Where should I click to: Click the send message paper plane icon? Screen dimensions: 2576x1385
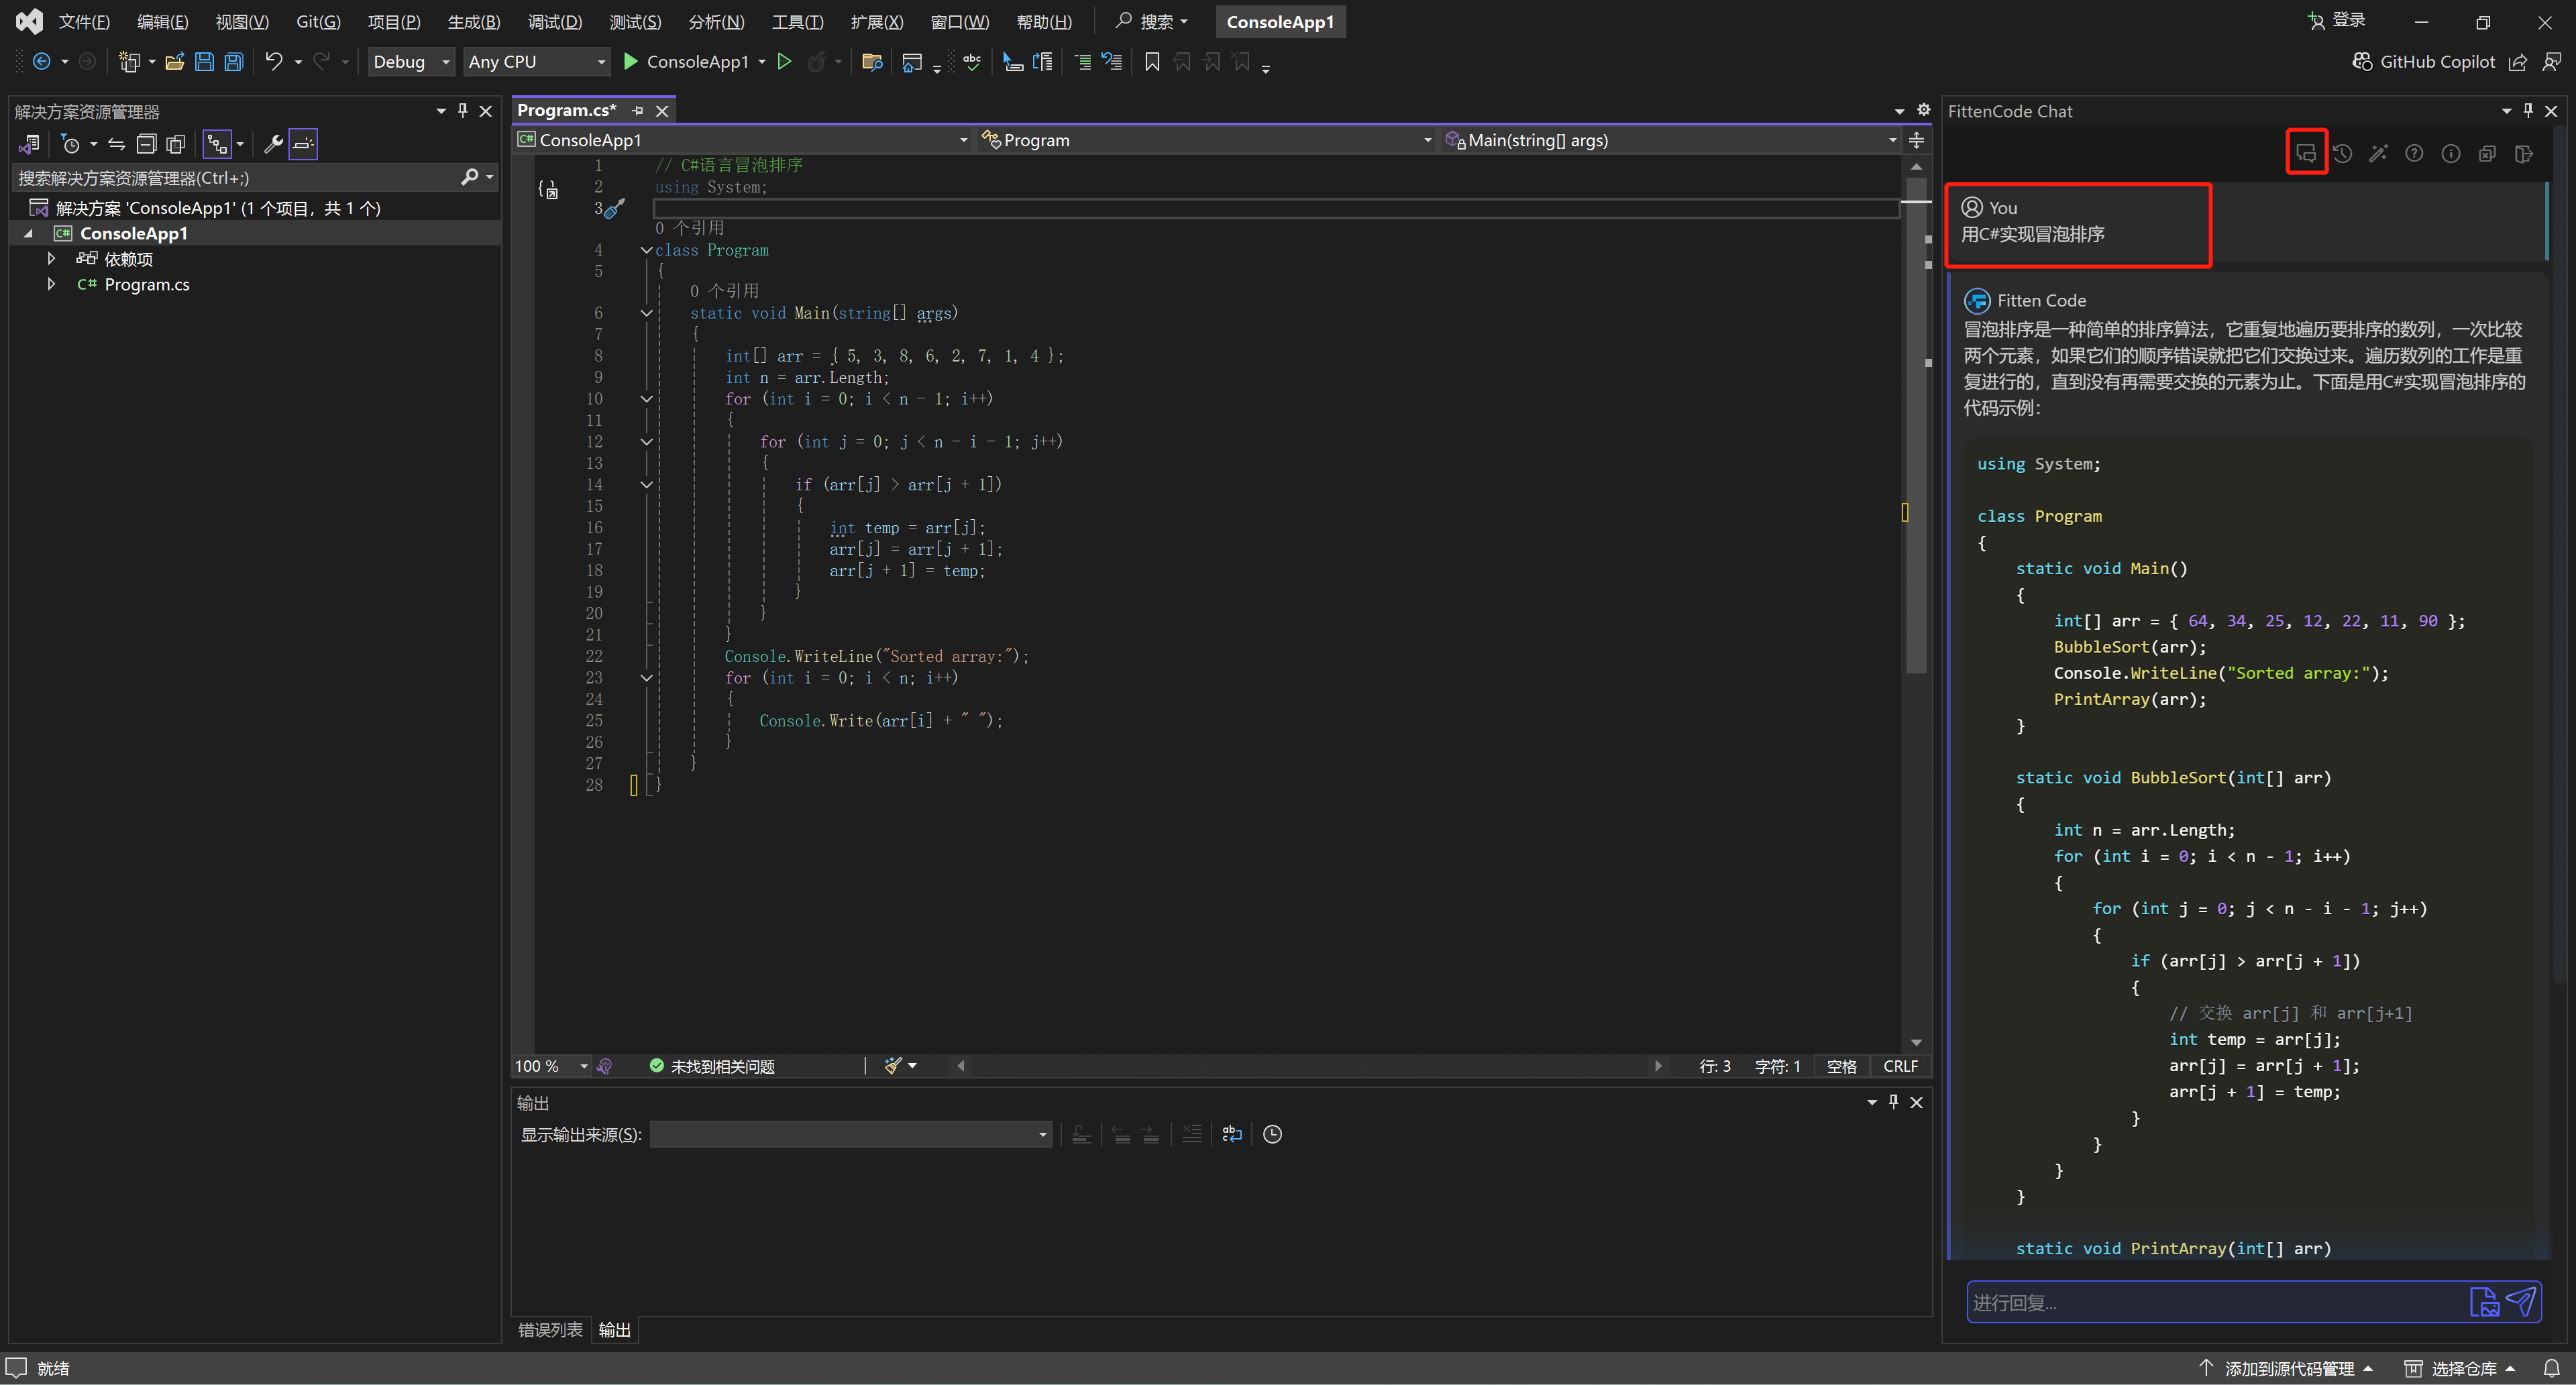(2520, 1301)
